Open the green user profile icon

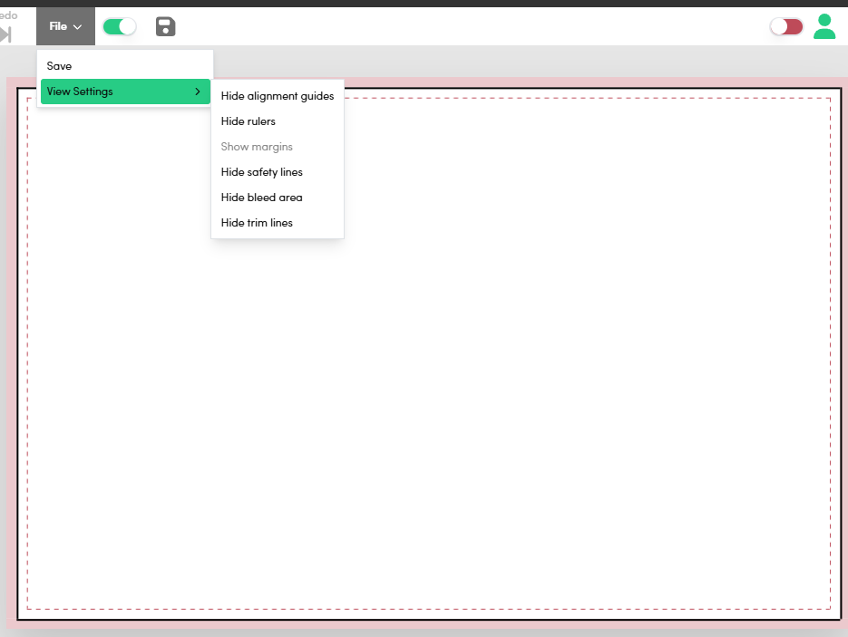[x=824, y=26]
